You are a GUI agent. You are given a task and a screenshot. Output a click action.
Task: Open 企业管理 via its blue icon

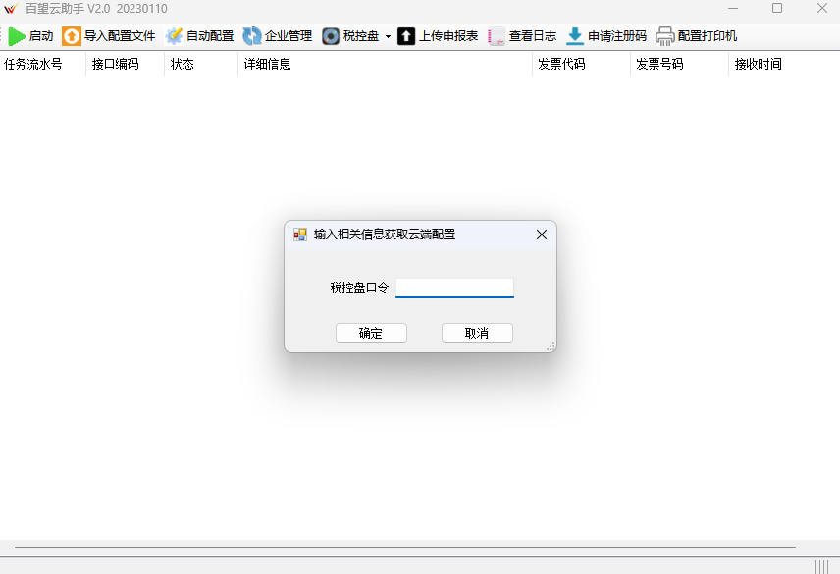point(252,36)
